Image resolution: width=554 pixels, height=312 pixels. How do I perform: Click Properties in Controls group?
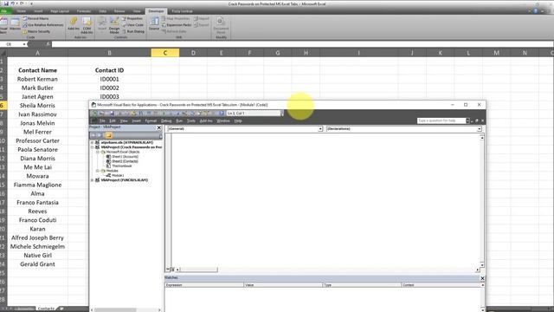coord(132,18)
